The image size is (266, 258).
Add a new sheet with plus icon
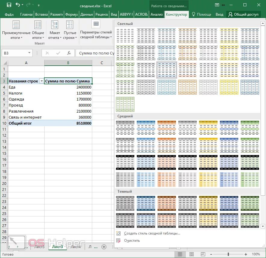104,247
